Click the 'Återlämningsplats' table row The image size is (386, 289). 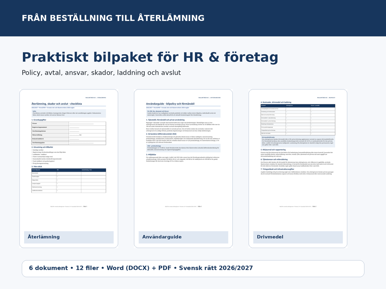pos(69,143)
